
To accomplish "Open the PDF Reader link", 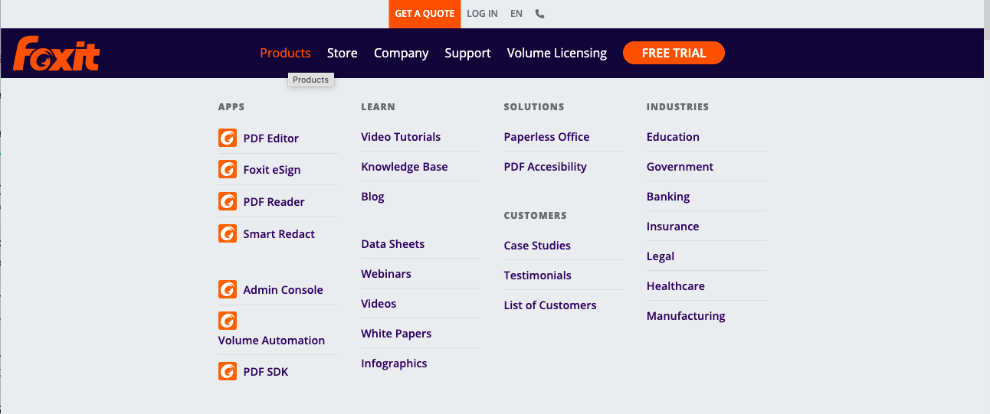I will point(274,202).
